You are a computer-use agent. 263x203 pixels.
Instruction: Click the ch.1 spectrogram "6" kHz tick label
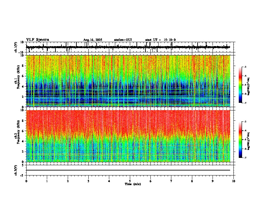23,76
